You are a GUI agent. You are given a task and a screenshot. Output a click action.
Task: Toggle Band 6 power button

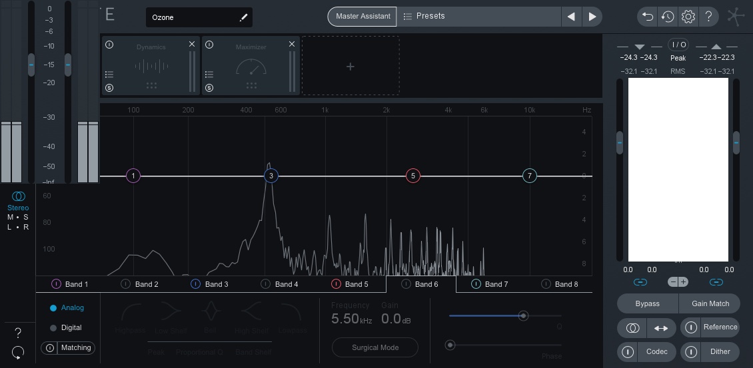(x=406, y=284)
